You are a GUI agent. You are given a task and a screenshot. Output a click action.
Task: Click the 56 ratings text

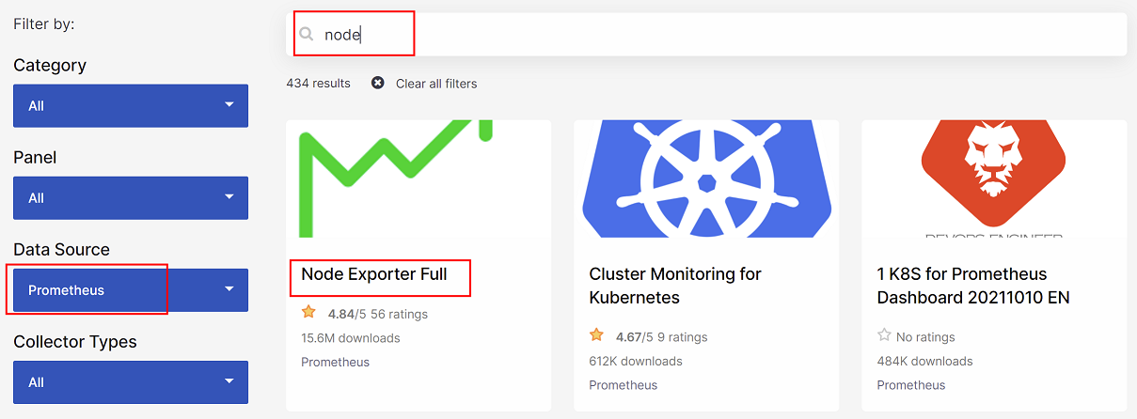(400, 314)
